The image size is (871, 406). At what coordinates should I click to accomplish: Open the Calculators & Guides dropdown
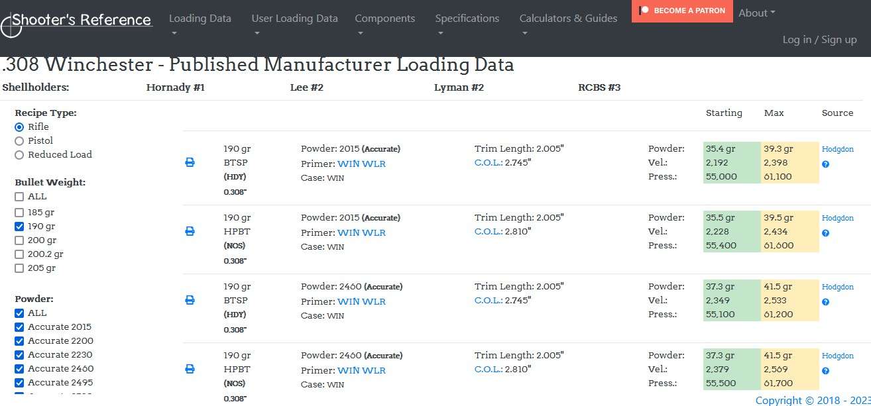(568, 25)
